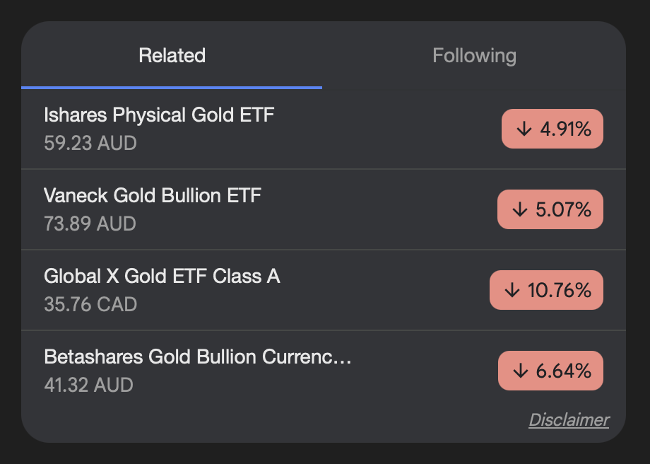Click the 5.07% change badge
The width and height of the screenshot is (650, 464).
click(550, 210)
